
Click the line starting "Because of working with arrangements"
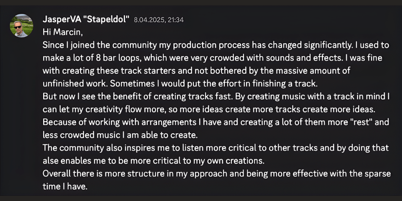[216, 122]
